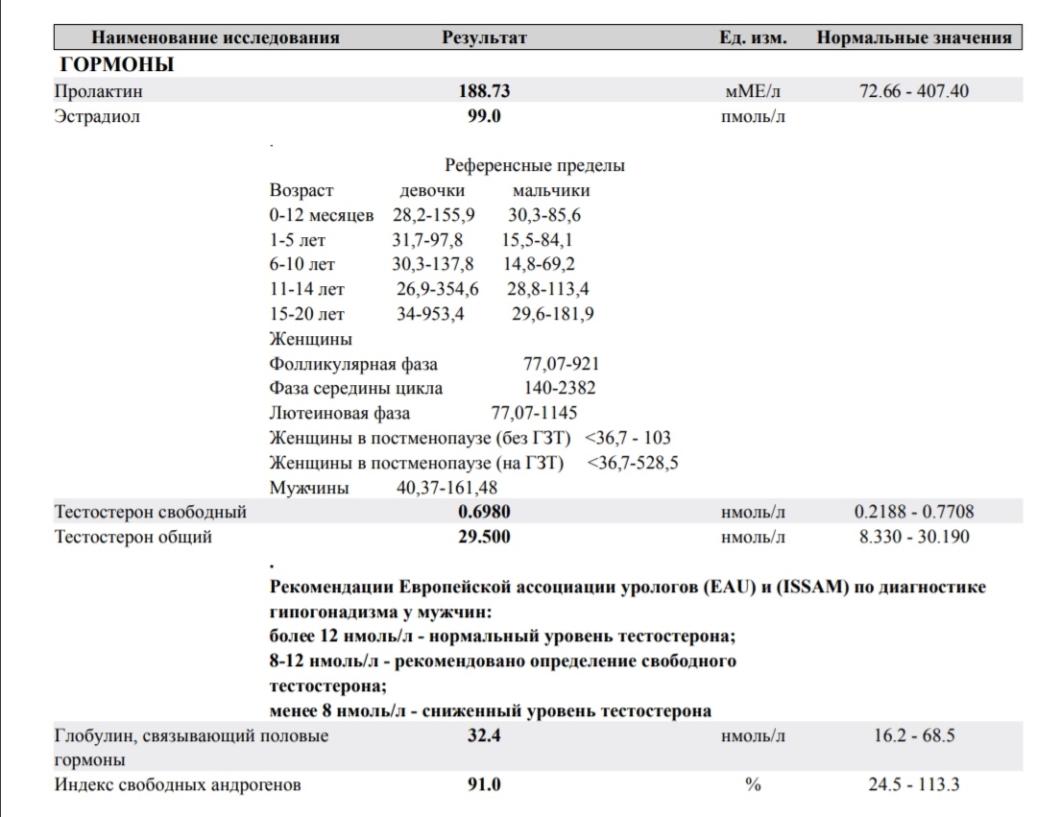The width and height of the screenshot is (1037, 817).
Task: Select the Estradiol result value 99.0
Action: pos(484,117)
